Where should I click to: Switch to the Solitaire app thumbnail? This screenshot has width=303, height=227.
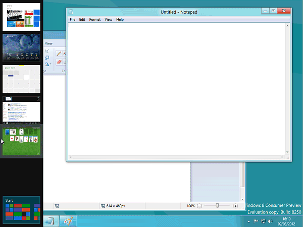point(21,141)
